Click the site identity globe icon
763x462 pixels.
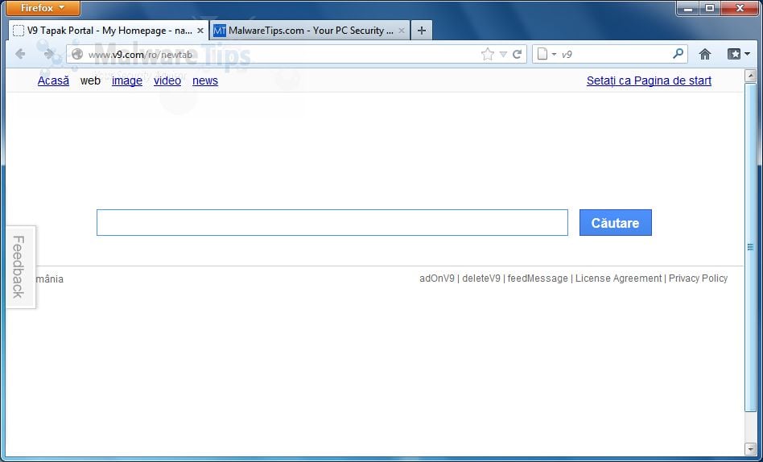pyautogui.click(x=77, y=54)
